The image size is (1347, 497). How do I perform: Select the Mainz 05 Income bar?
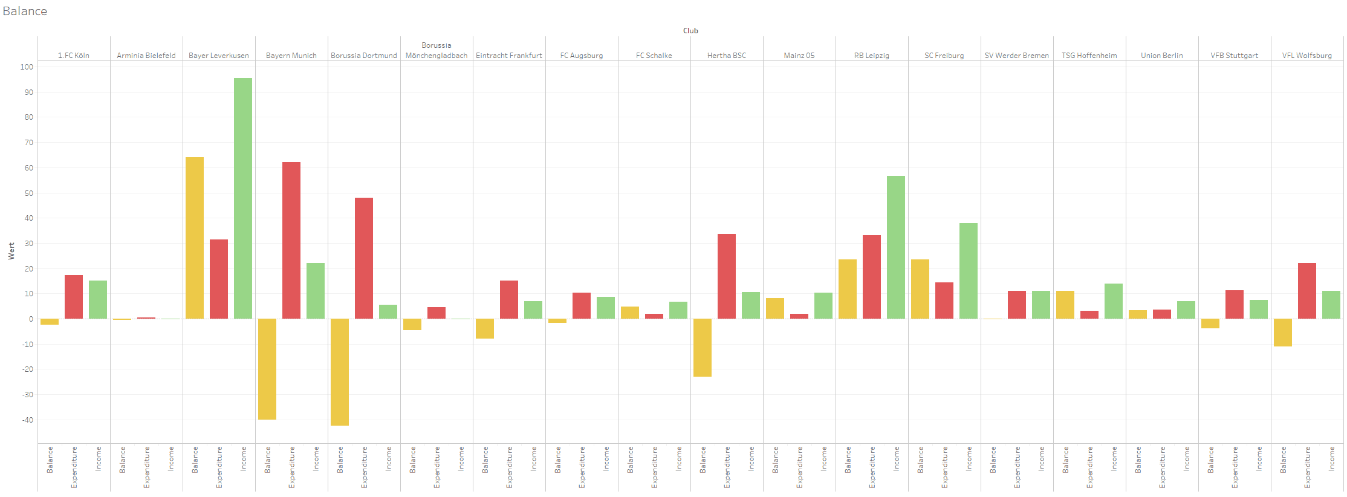(x=823, y=306)
